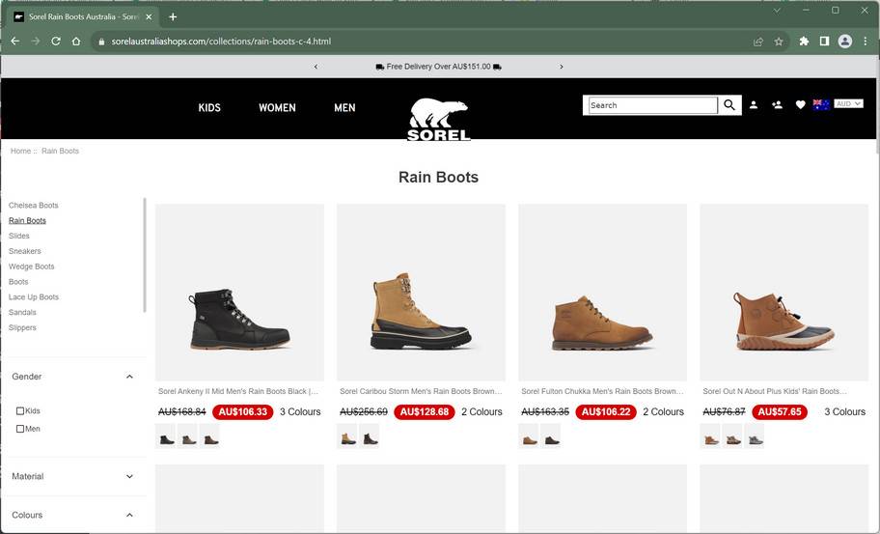Open the account login person icon
Viewport: 880px width, 534px height.
(754, 104)
